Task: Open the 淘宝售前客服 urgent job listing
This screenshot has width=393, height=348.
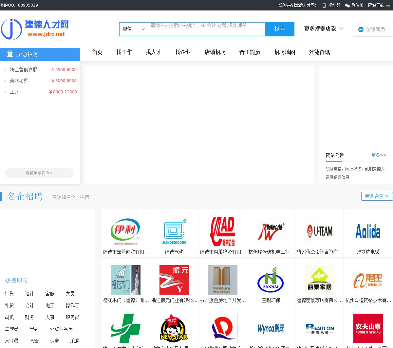Action: click(x=24, y=70)
